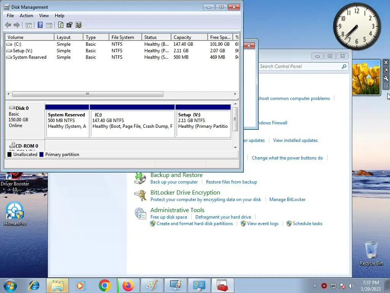390x293 pixels.
Task: Click the Back arrow in Disk Management toolbar
Action: [x=8, y=25]
